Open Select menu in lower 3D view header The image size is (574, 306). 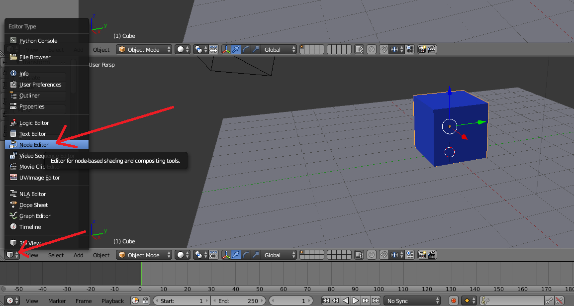(x=56, y=255)
